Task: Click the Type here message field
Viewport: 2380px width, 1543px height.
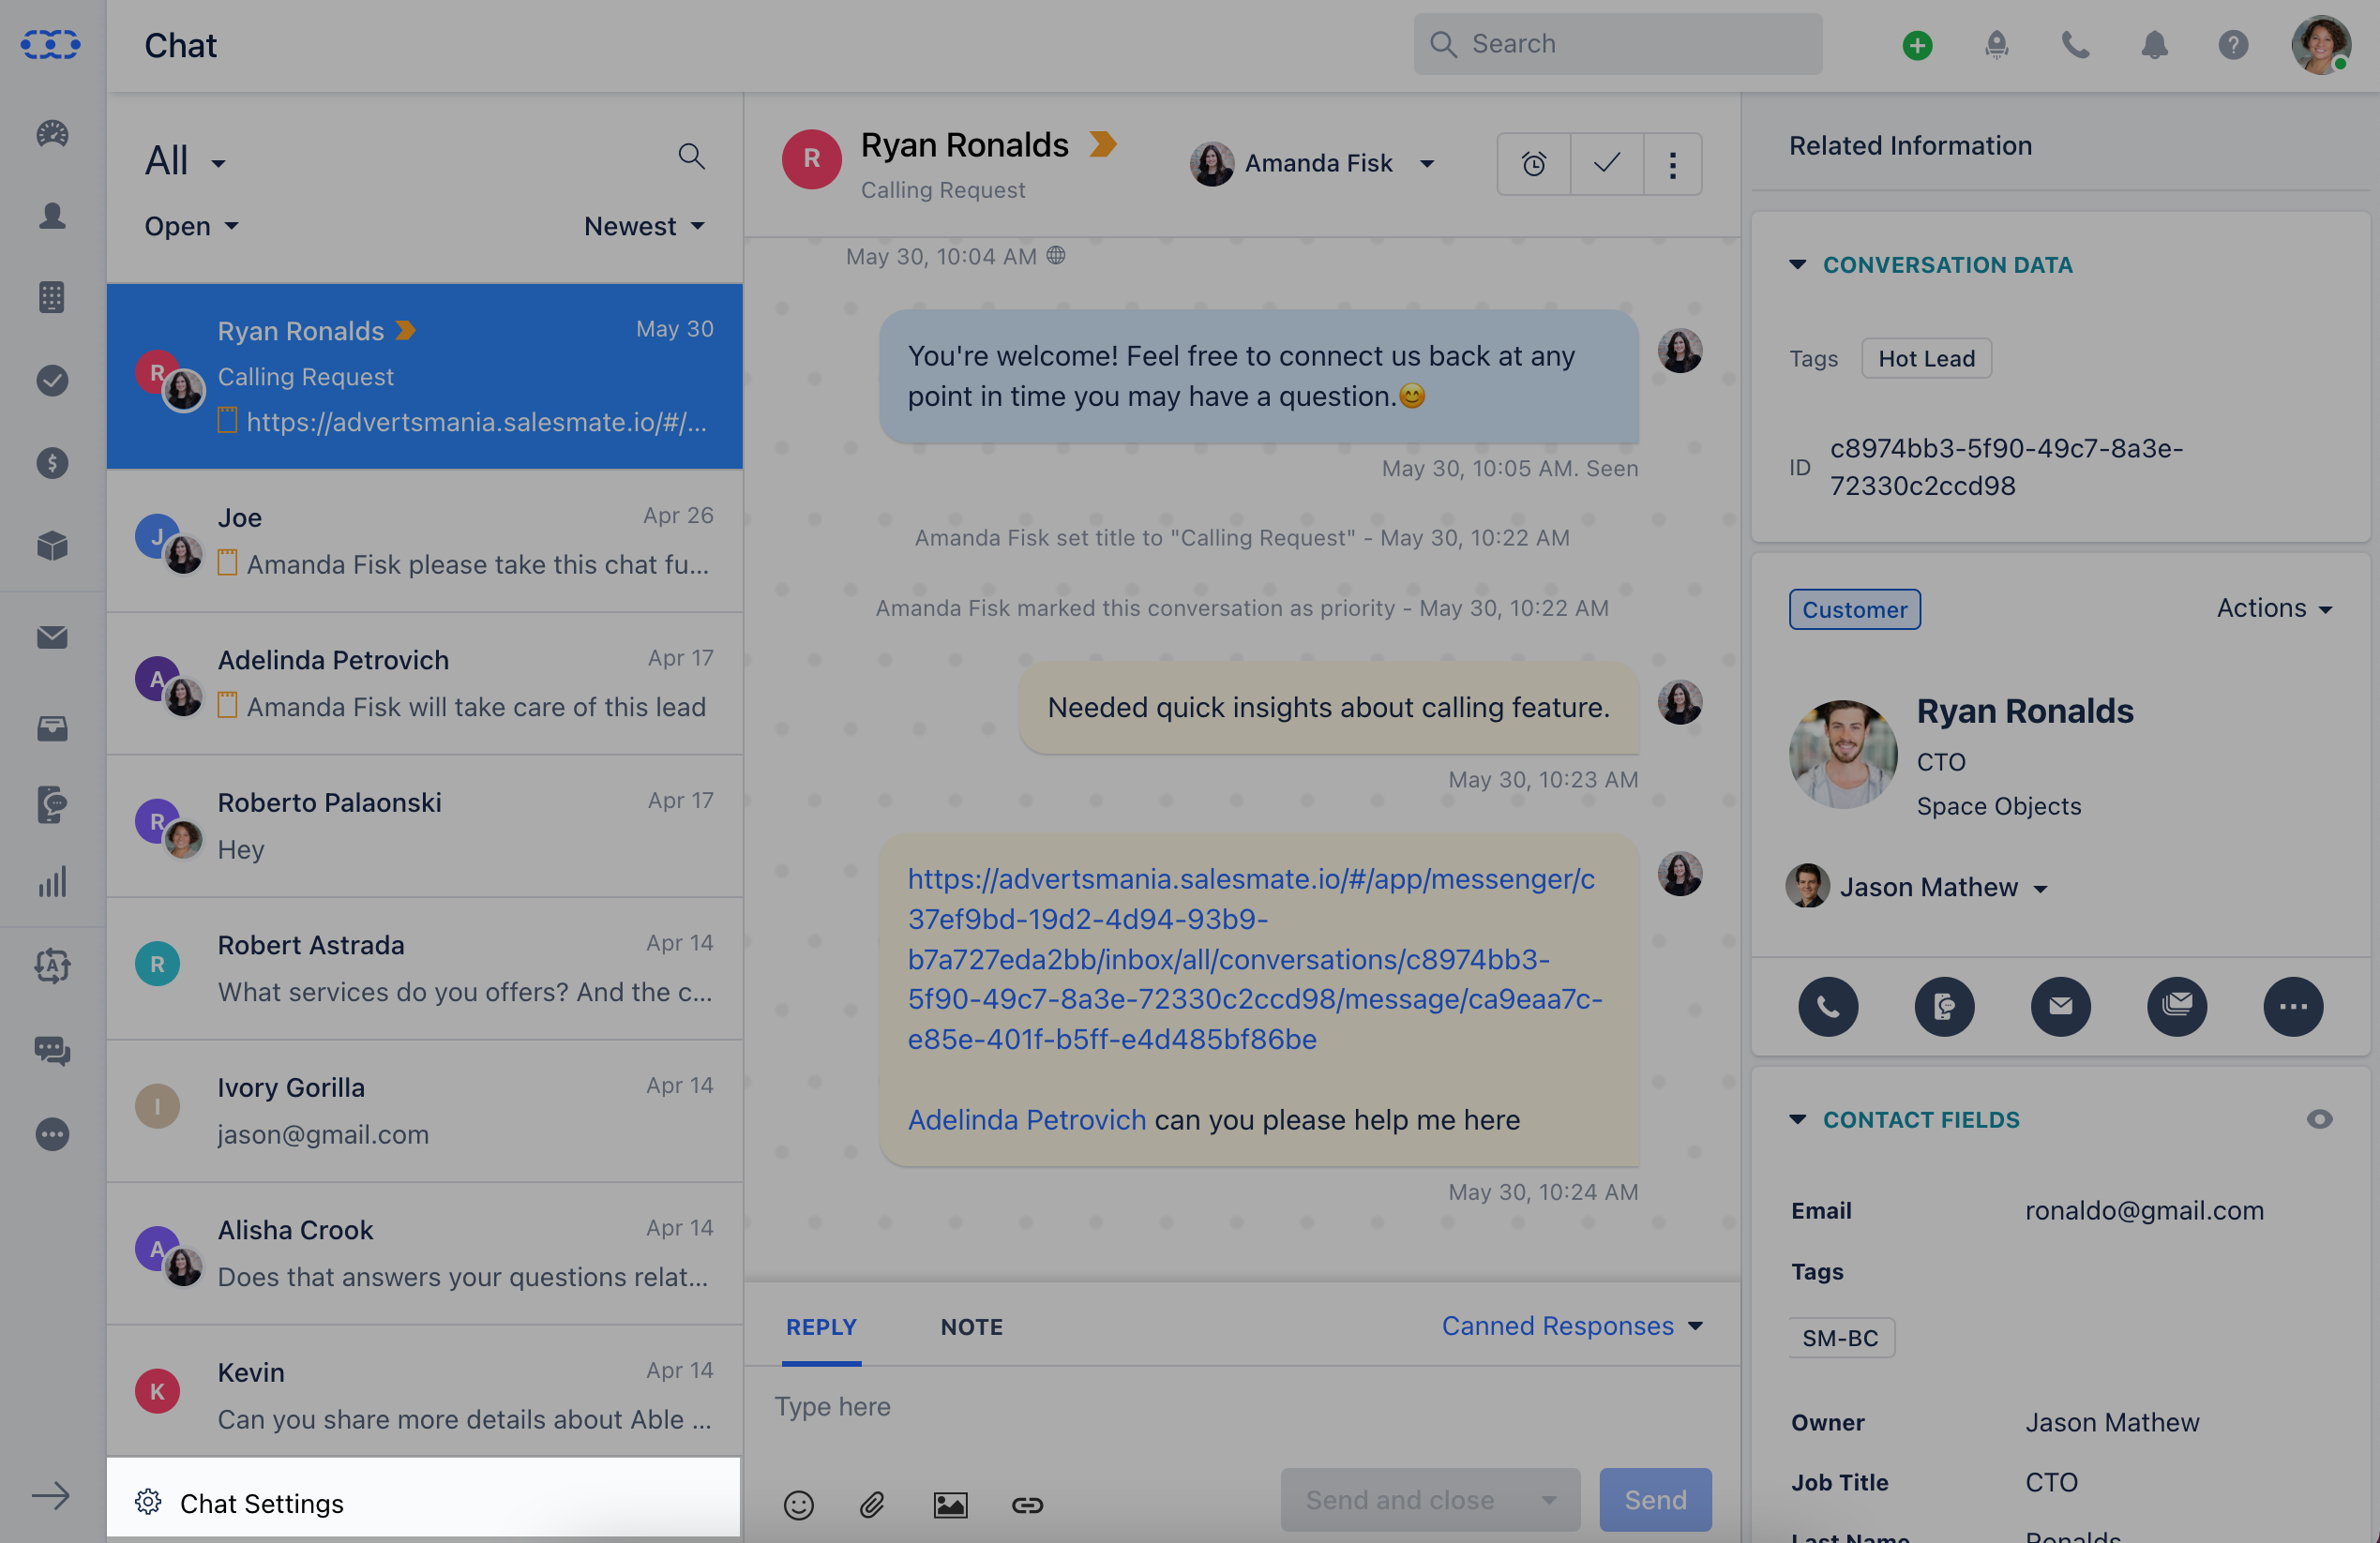Action: point(1241,1406)
